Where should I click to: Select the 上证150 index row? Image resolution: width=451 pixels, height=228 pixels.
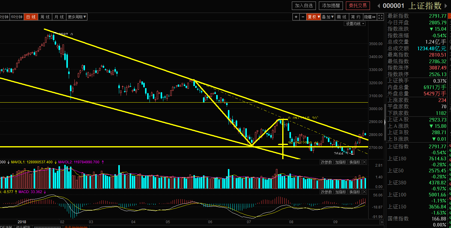pyautogui.click(x=417, y=210)
